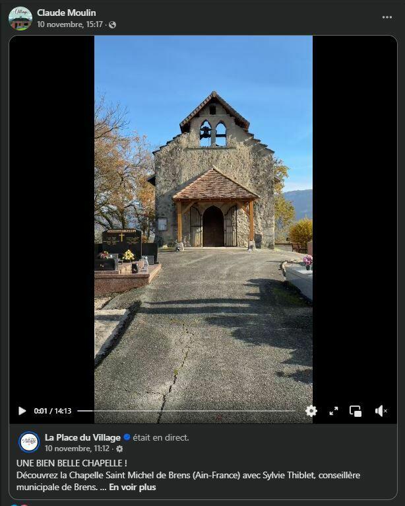
Task: Play the chapel video
Action: tap(22, 411)
